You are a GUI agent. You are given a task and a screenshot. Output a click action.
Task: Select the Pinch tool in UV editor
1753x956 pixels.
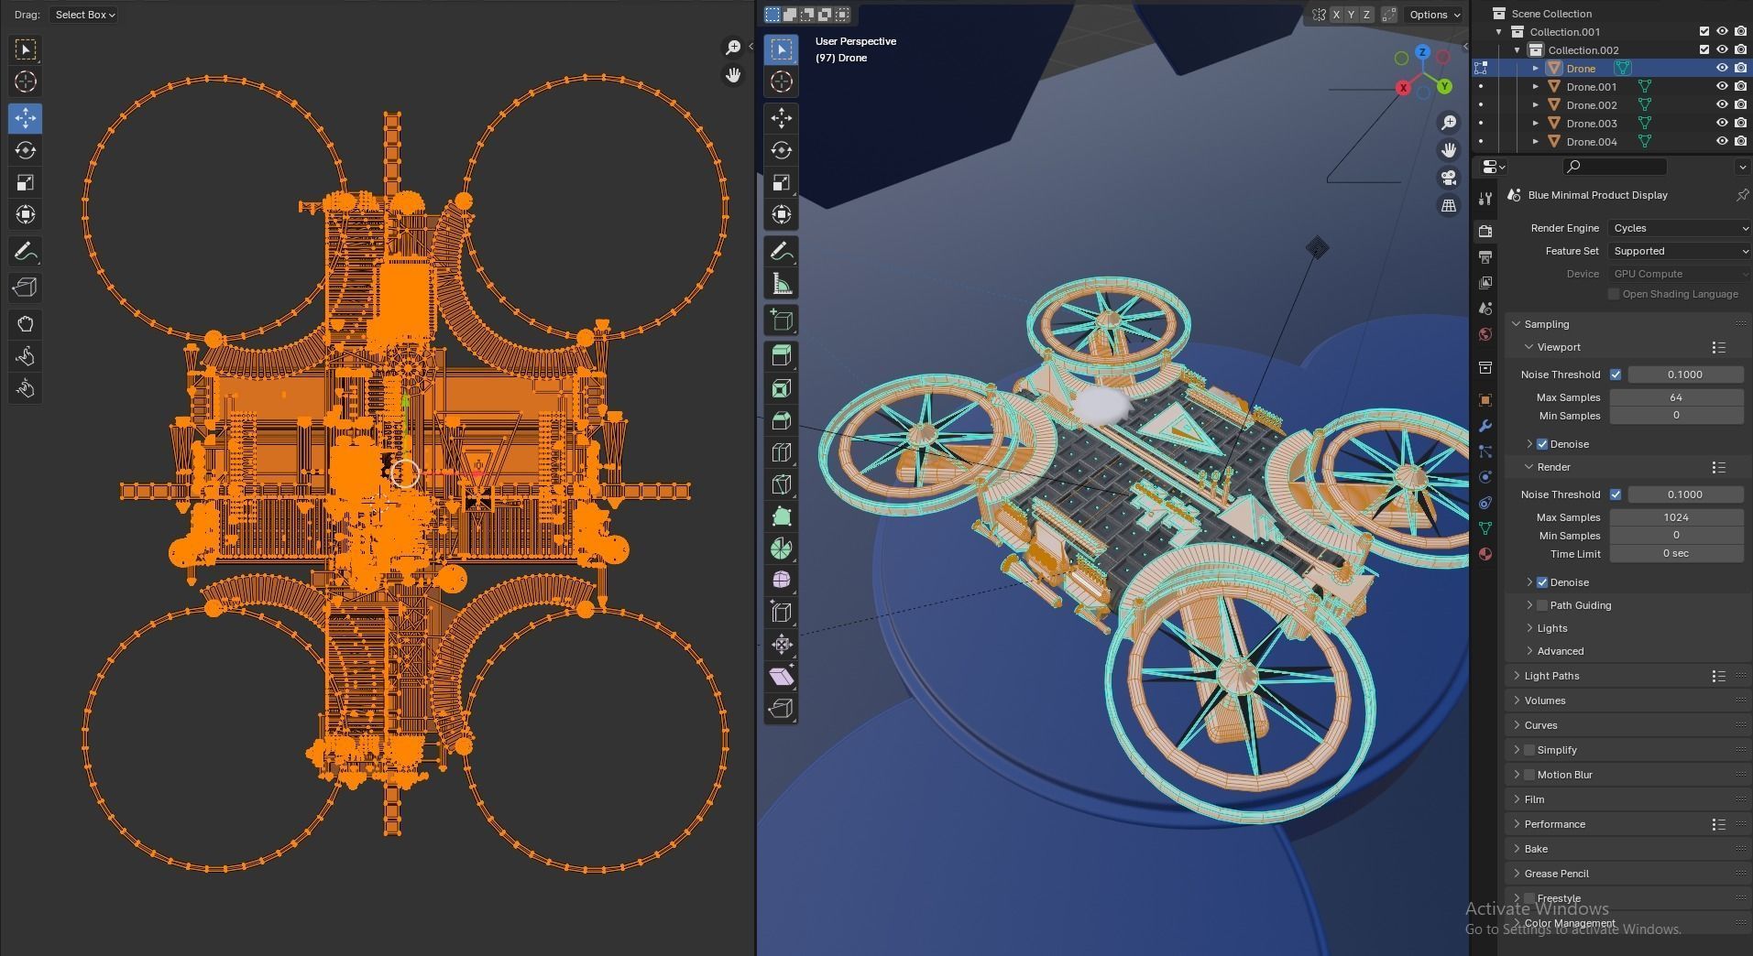point(25,388)
